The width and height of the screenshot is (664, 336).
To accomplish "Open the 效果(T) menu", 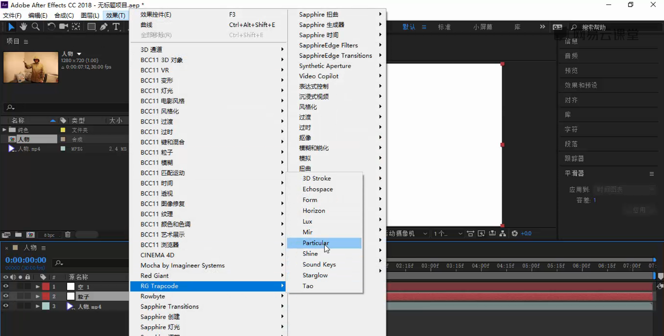I will (x=116, y=15).
